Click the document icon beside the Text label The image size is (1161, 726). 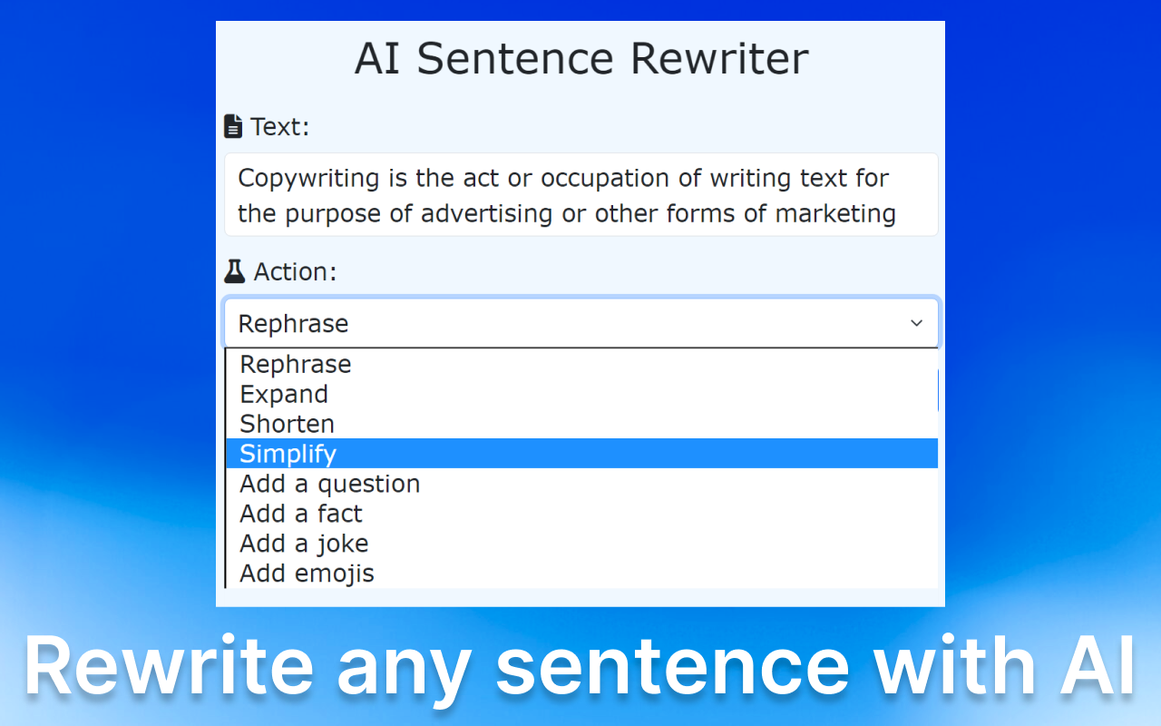tap(234, 126)
